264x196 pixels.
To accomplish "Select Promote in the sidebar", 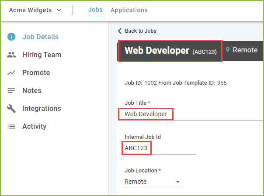I will 36,72.
